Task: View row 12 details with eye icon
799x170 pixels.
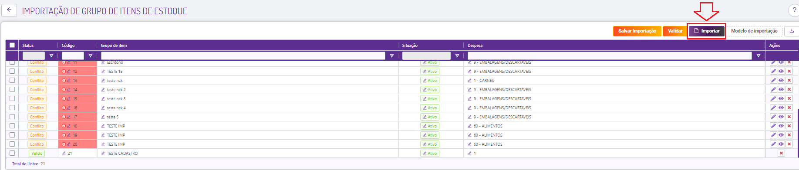Action: pyautogui.click(x=781, y=72)
